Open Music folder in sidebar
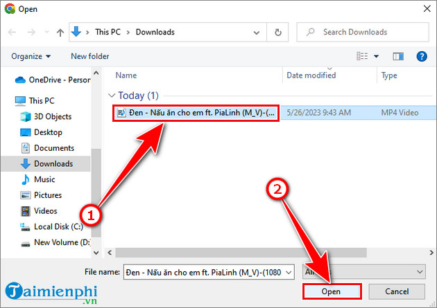This screenshot has width=437, height=308. click(x=37, y=179)
